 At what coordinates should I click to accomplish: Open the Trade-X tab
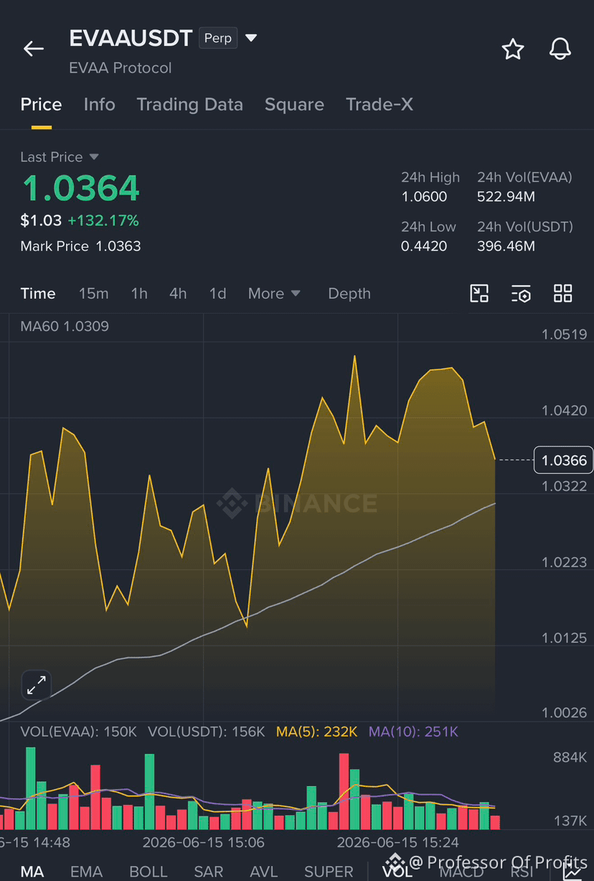[x=379, y=105]
